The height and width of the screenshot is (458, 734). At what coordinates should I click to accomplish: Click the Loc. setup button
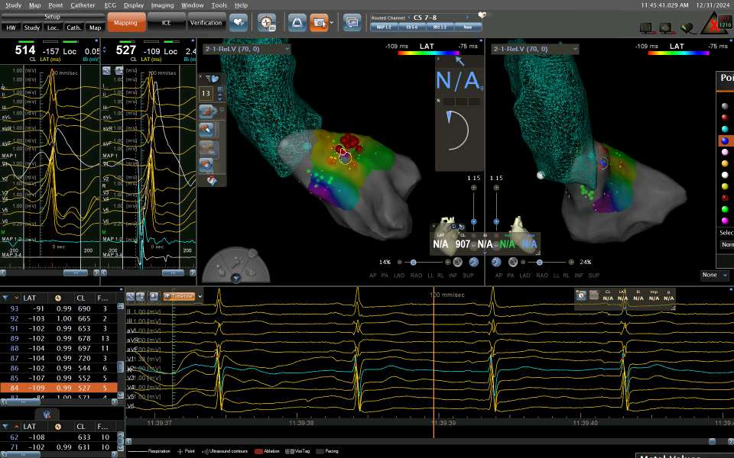point(53,27)
